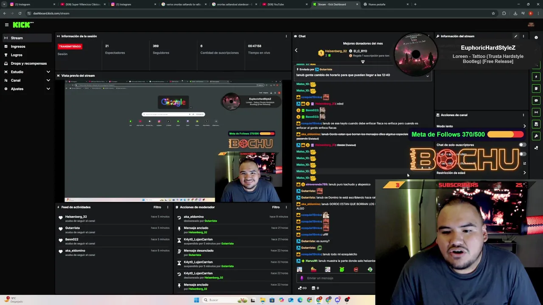
Task: Expand the Estudio sidebar group
Action: click(x=27, y=72)
